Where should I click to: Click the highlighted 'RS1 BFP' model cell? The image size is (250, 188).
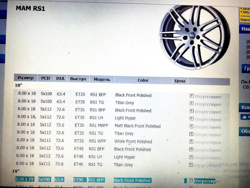[x=96, y=180]
